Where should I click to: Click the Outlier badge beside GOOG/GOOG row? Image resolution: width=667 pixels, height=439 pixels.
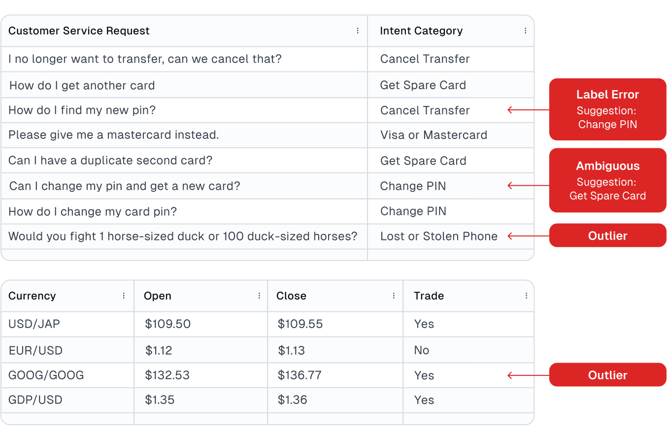607,375
